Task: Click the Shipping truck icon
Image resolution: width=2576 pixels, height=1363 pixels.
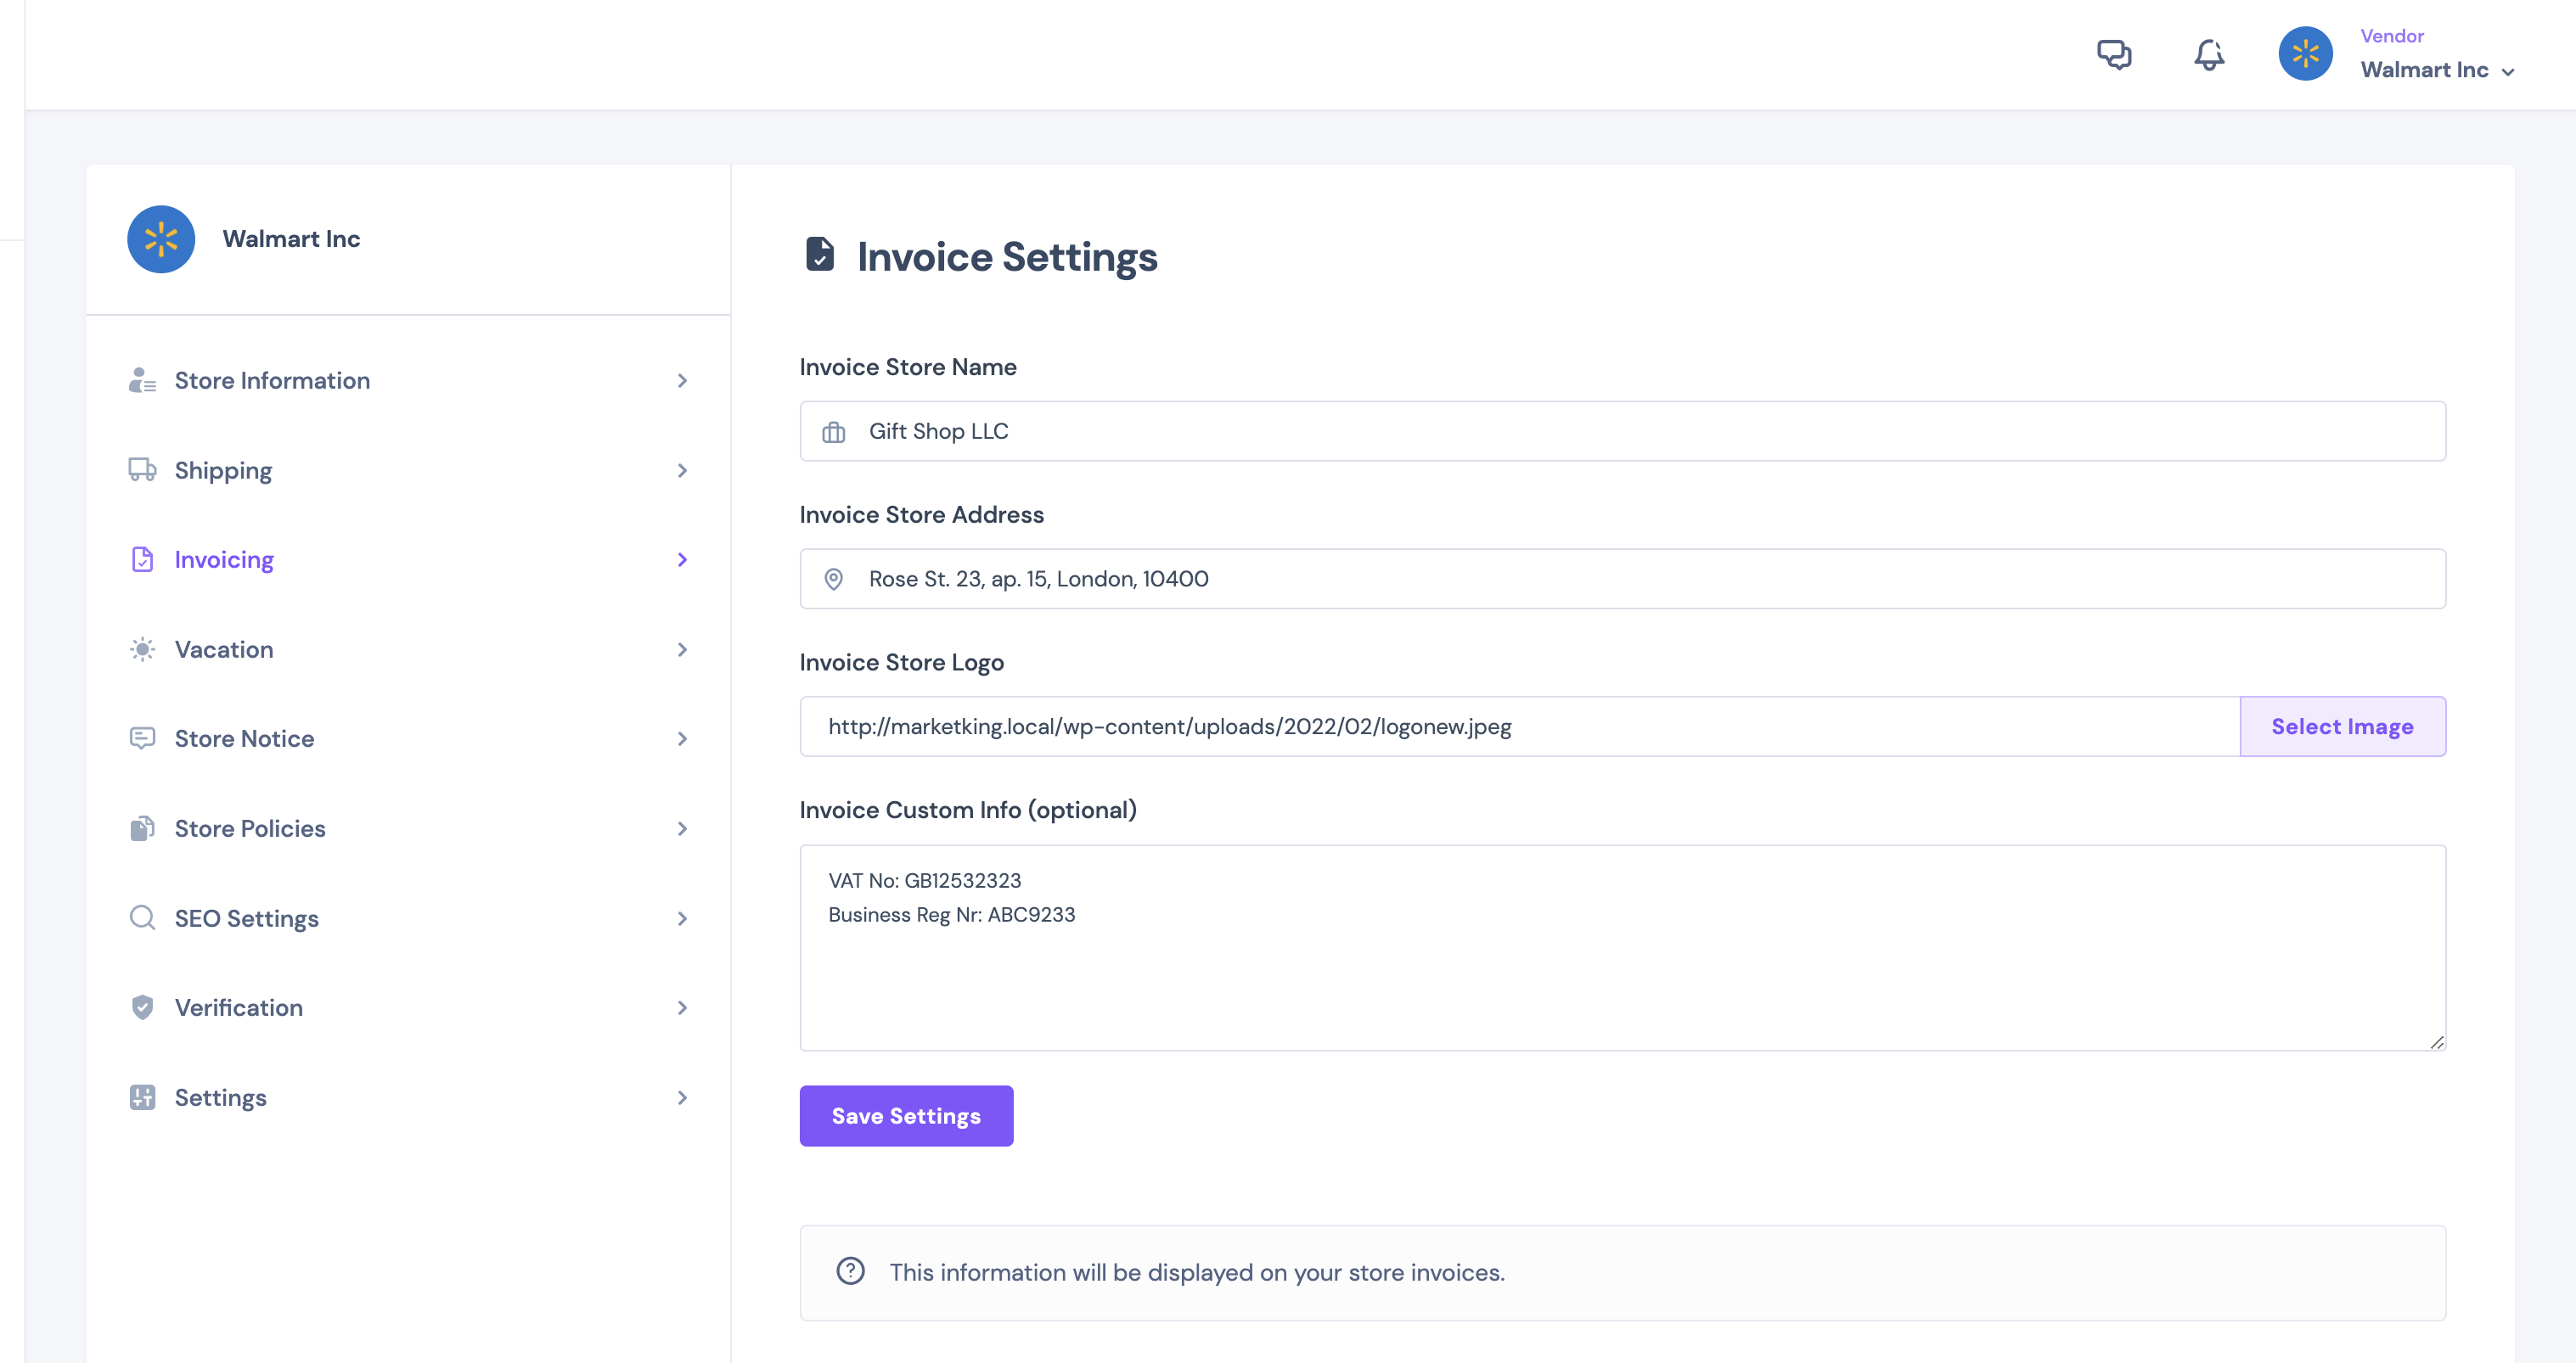Action: point(142,469)
